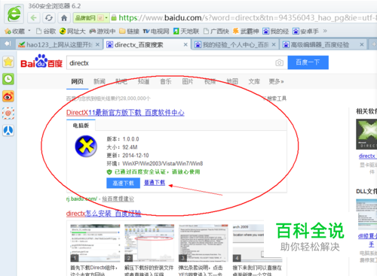Image resolution: width=377 pixels, height=276 pixels.
Task: Open the step 2 tutorial thumbnail
Action: 149,243
